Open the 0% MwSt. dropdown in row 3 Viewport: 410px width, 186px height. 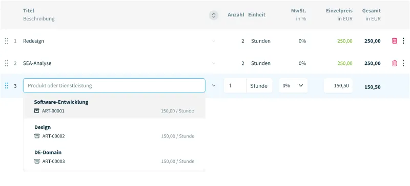(293, 85)
